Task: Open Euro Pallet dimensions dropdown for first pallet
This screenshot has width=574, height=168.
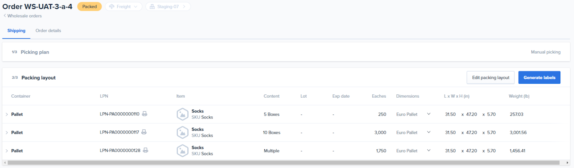Action: [428, 114]
